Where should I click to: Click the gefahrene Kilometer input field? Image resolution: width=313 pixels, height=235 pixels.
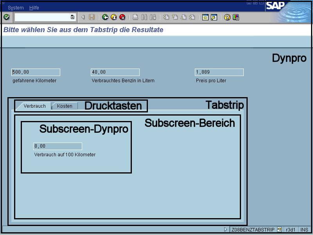(36, 72)
